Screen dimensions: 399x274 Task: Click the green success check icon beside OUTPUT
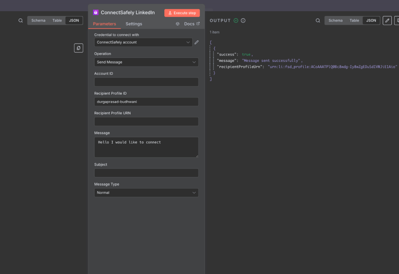(x=236, y=20)
